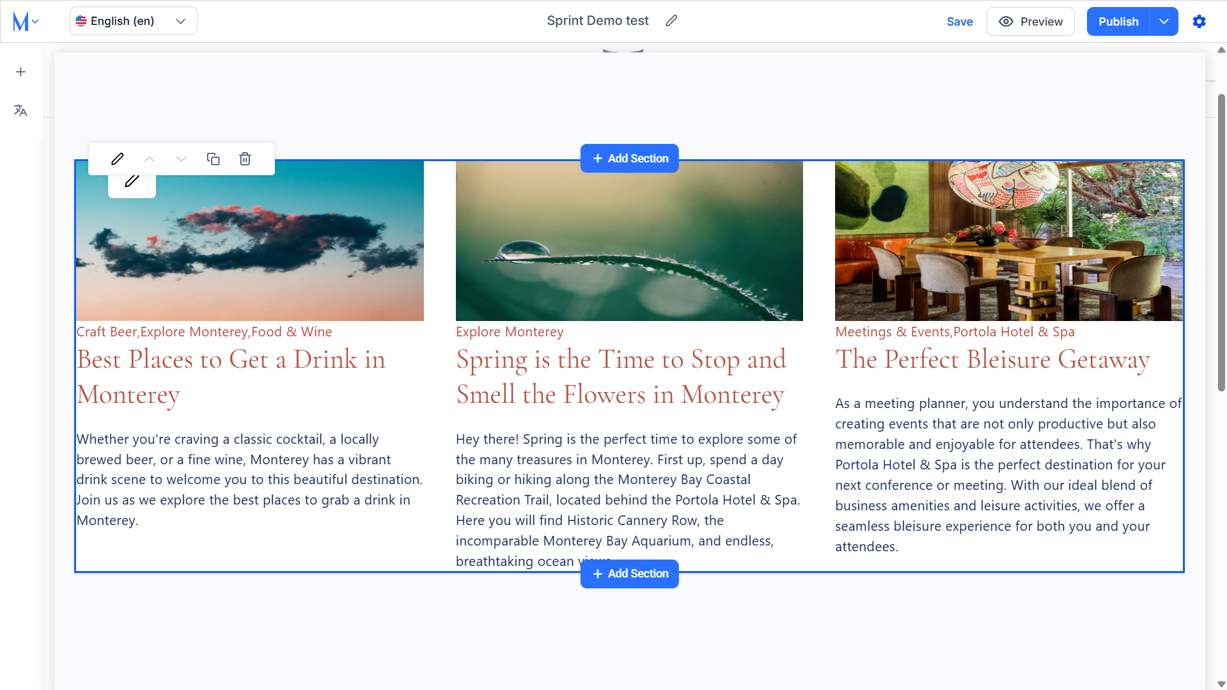Edit the Sprint Demo test page title
The width and height of the screenshot is (1227, 690).
pyautogui.click(x=671, y=21)
